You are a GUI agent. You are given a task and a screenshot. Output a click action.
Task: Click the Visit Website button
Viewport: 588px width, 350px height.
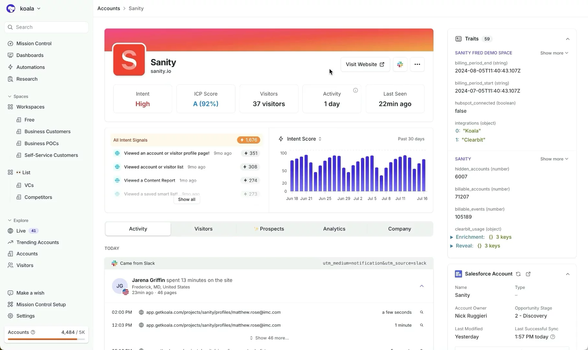point(365,64)
